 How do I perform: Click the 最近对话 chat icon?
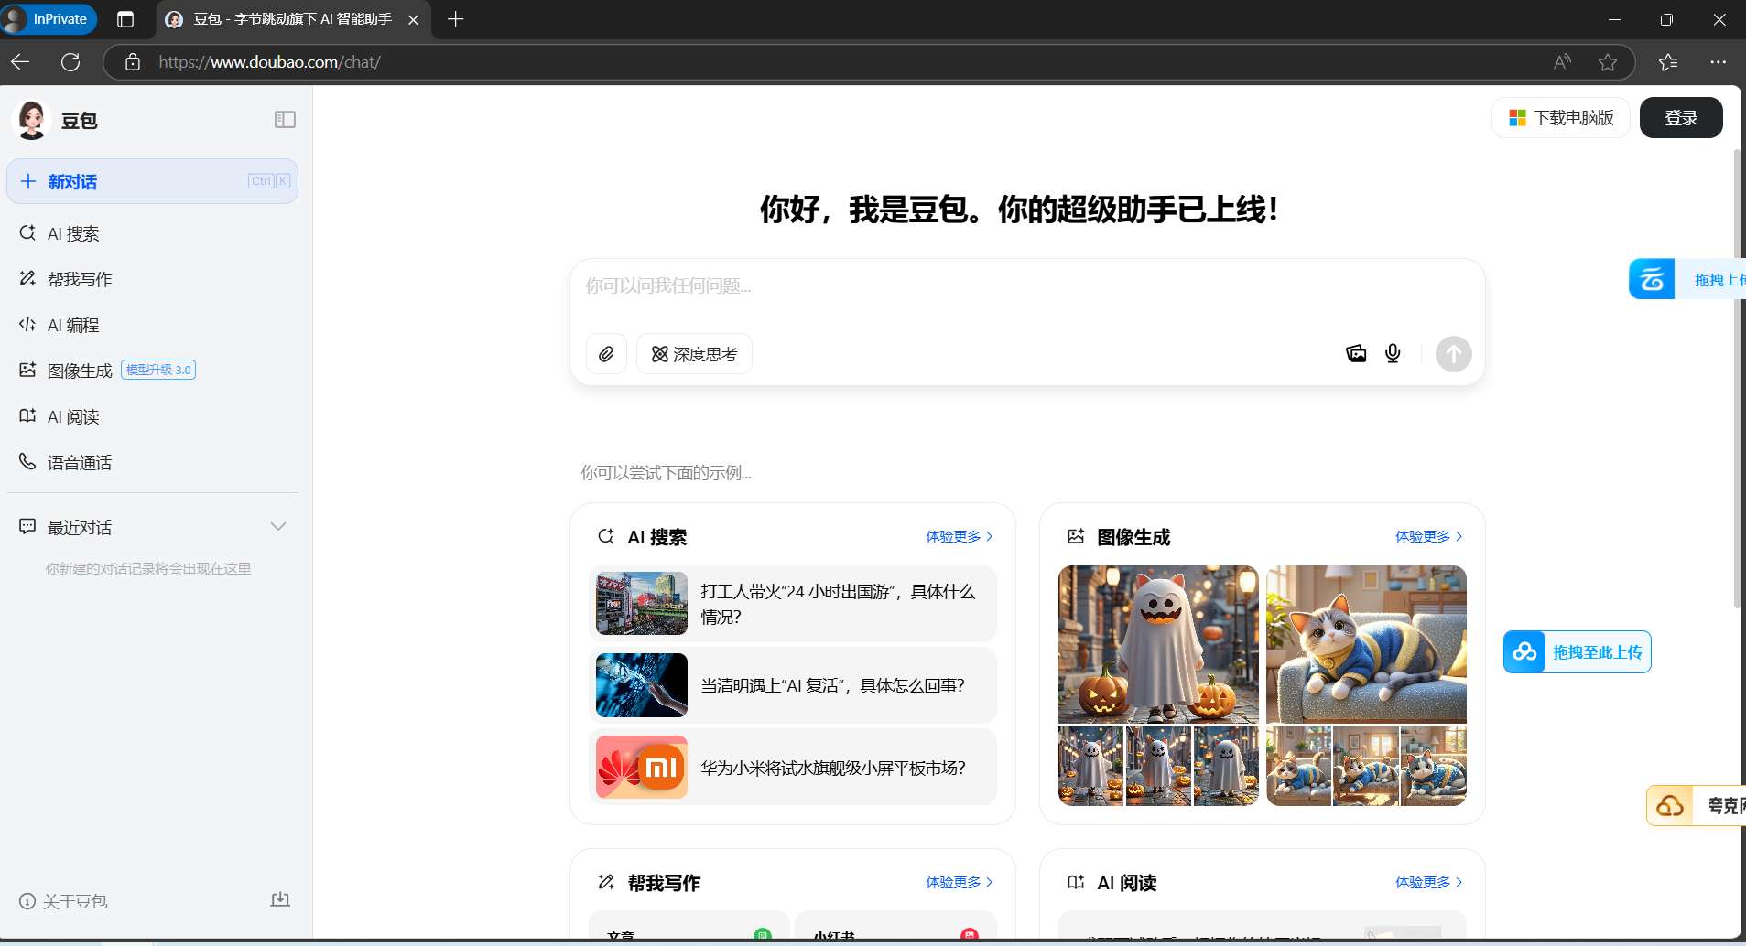tap(27, 527)
